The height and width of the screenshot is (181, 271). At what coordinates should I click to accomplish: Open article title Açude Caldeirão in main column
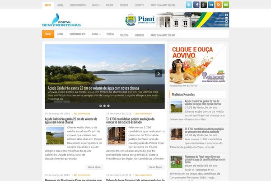(x=71, y=120)
